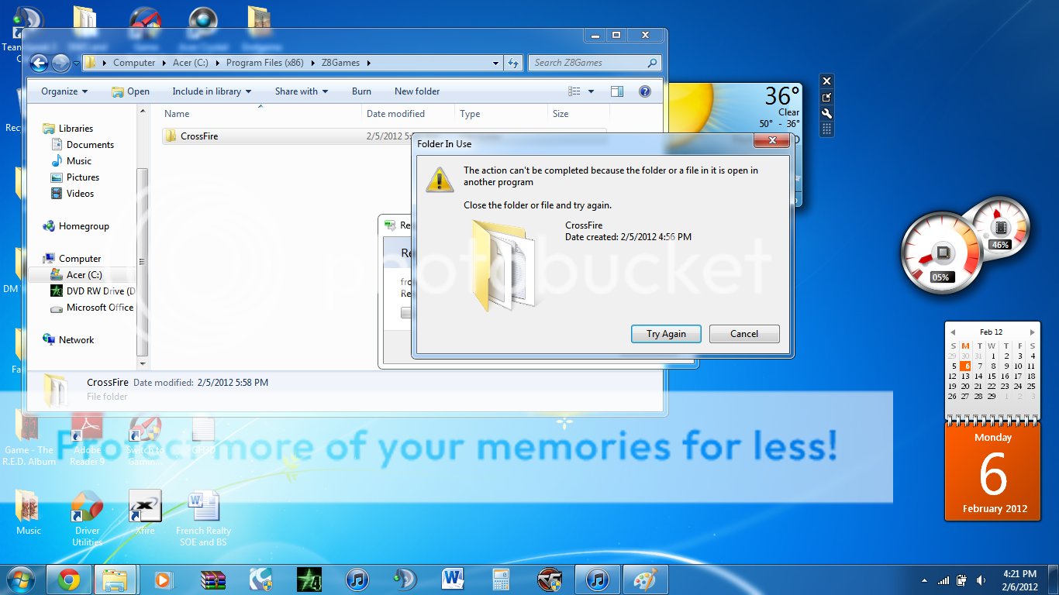
Task: Open Google Chrome from the taskbar
Action: tap(68, 580)
